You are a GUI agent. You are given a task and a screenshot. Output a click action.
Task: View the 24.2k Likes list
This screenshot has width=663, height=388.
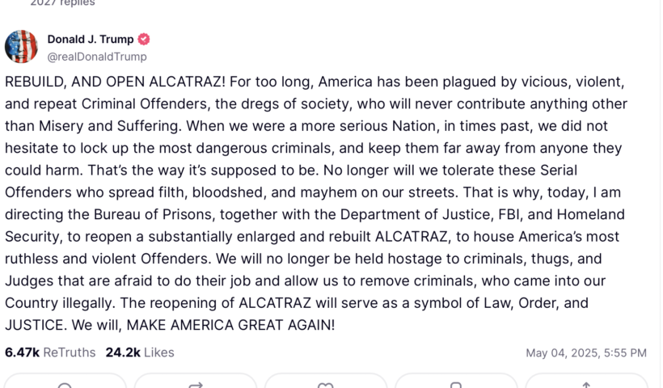[140, 352]
